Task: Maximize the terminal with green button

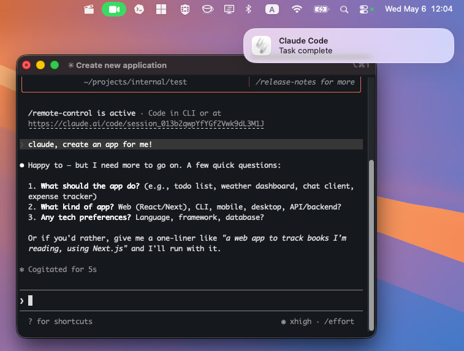Action: click(55, 65)
